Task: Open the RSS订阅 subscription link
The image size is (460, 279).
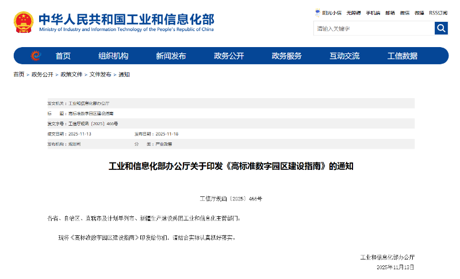Action: [x=438, y=13]
